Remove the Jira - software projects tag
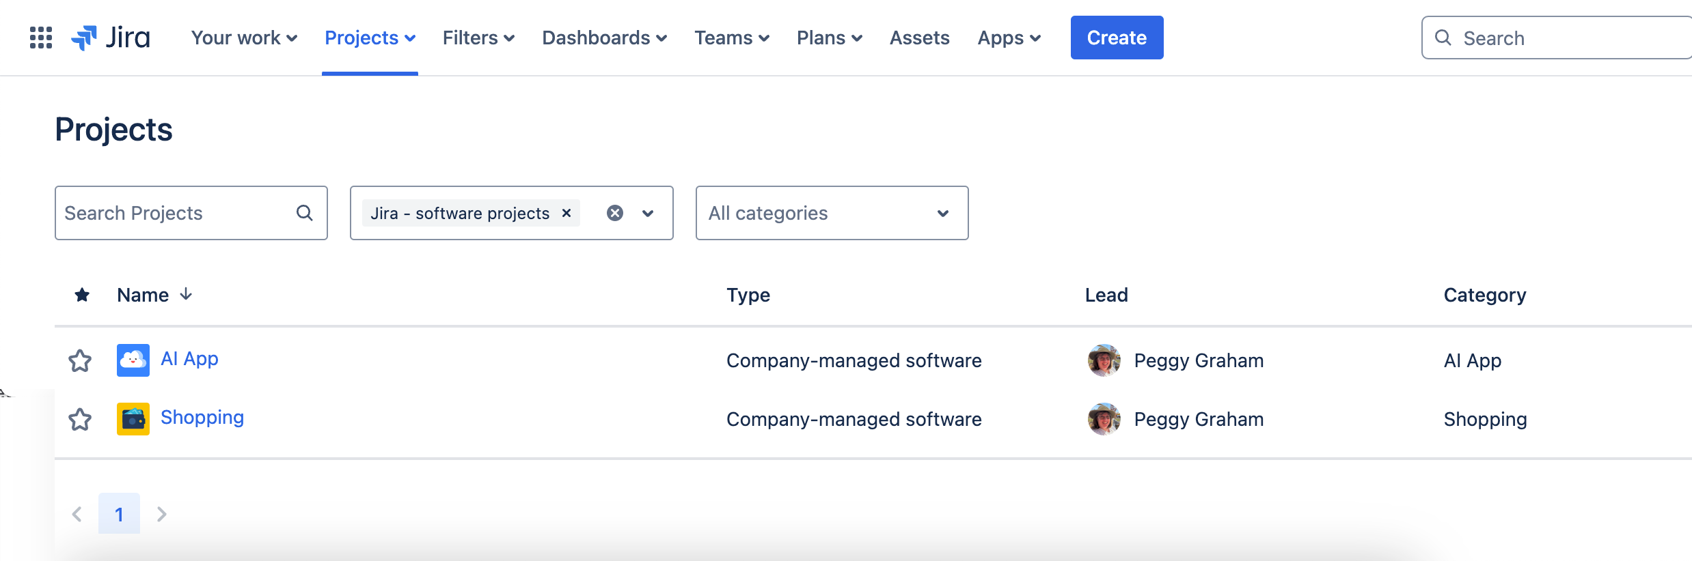This screenshot has height=561, width=1692. click(x=567, y=213)
